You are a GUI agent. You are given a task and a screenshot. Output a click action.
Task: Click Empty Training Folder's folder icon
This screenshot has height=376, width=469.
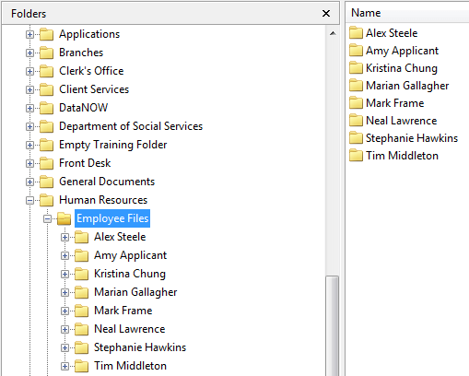[47, 145]
